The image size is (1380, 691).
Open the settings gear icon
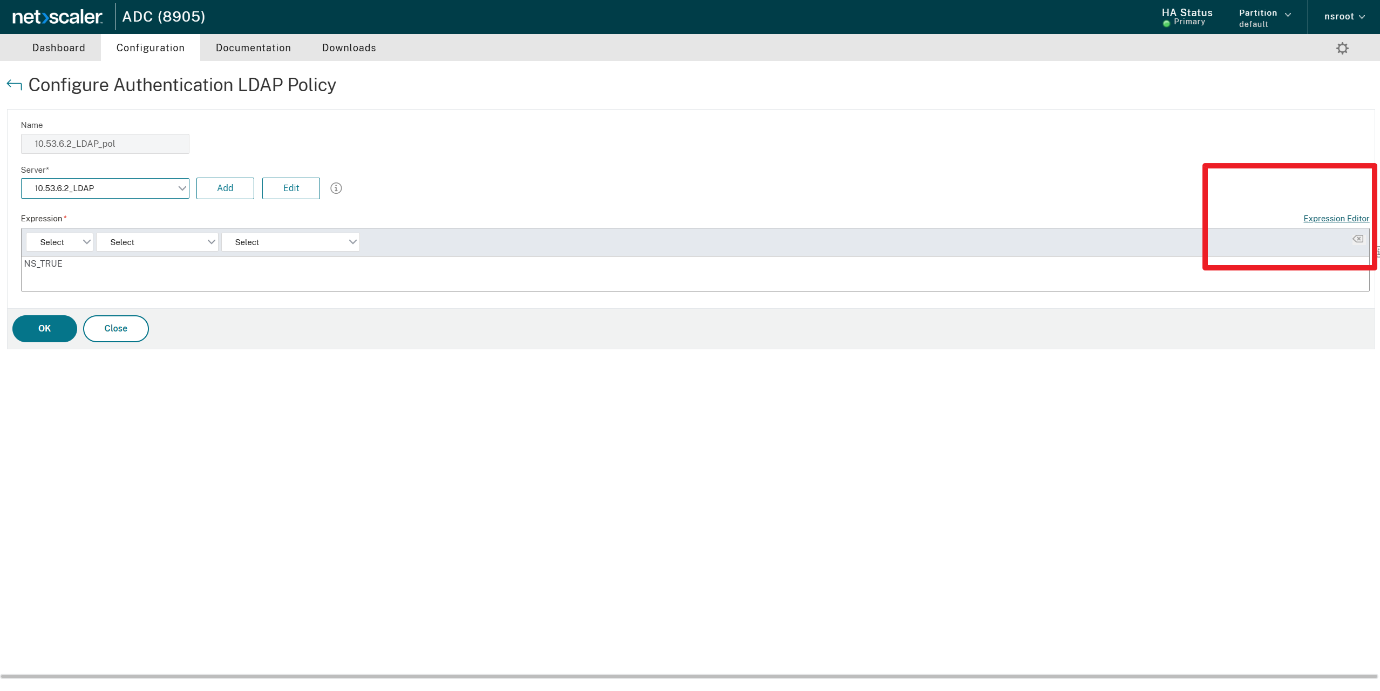[1342, 49]
